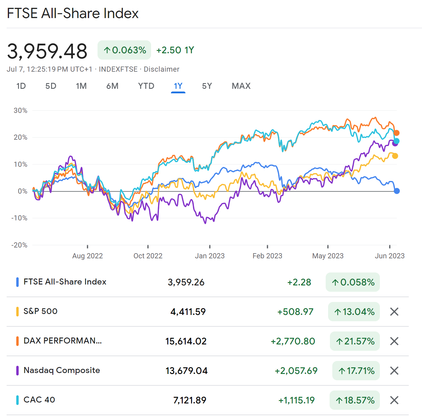Click the FTSE 0.058% change badge
422x420 pixels.
click(x=353, y=282)
